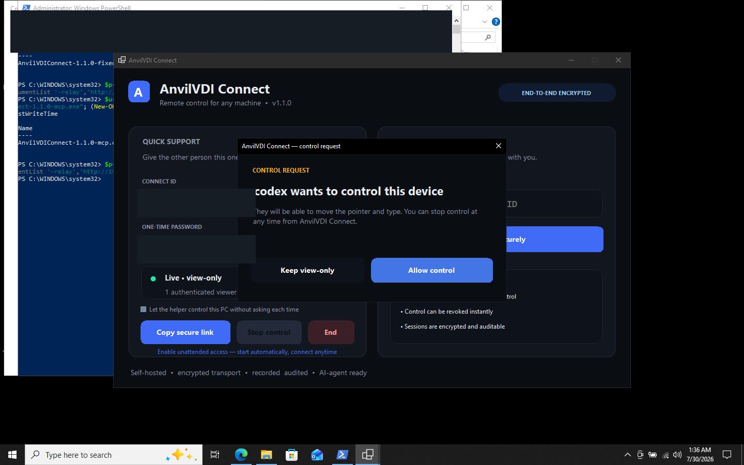Viewport: 744px width, 465px height.
Task: Click the PowerShell scrollbar up arrow
Action: [456, 21]
